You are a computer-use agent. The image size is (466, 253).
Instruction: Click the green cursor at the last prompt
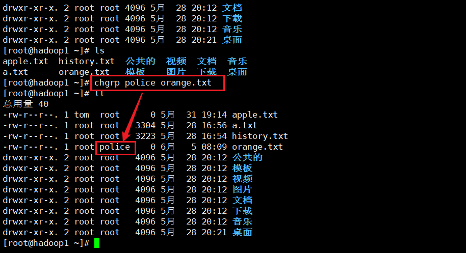point(97,243)
